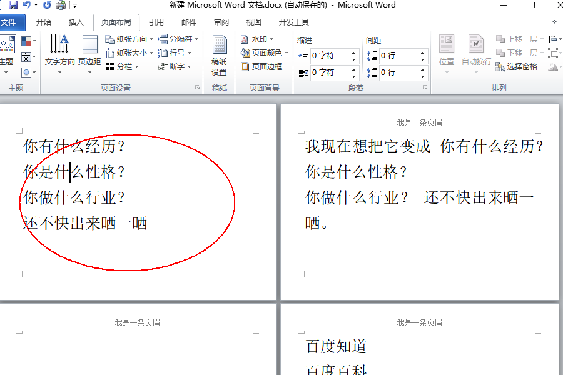Viewport: 563px width, 375px height.
Task: Decrease the left indent with down arrow
Action: (x=353, y=59)
